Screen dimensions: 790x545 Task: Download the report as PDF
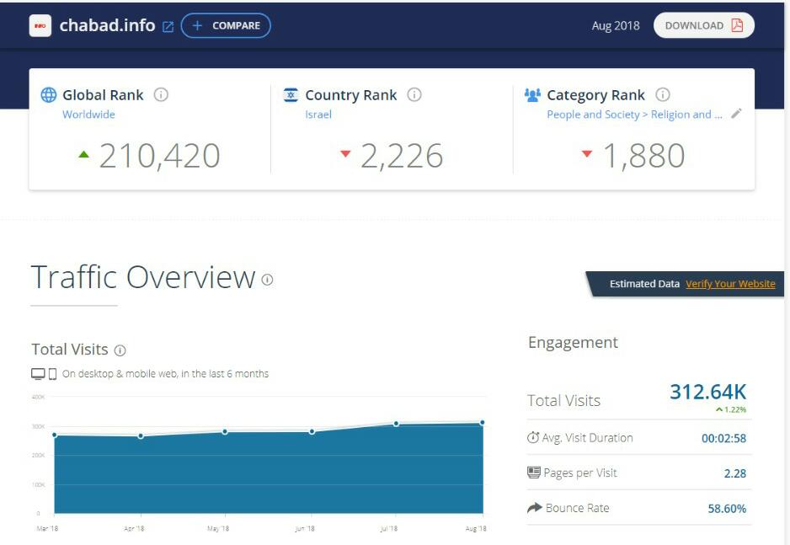(703, 25)
